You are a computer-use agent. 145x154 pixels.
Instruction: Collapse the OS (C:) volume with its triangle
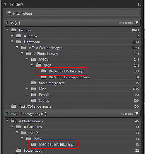pos(137,23)
